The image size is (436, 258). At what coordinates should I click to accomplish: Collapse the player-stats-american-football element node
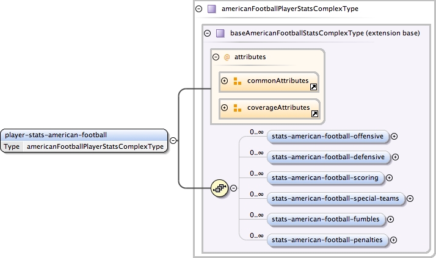(x=173, y=140)
